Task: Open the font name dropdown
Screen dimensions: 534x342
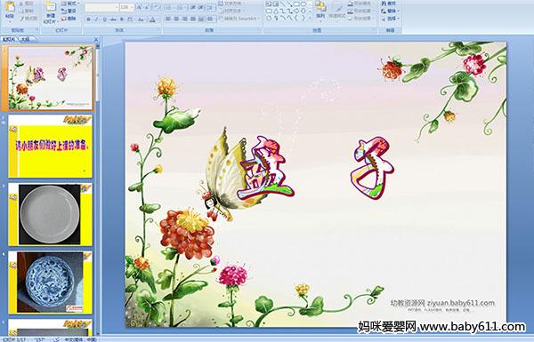Action: click(101, 7)
